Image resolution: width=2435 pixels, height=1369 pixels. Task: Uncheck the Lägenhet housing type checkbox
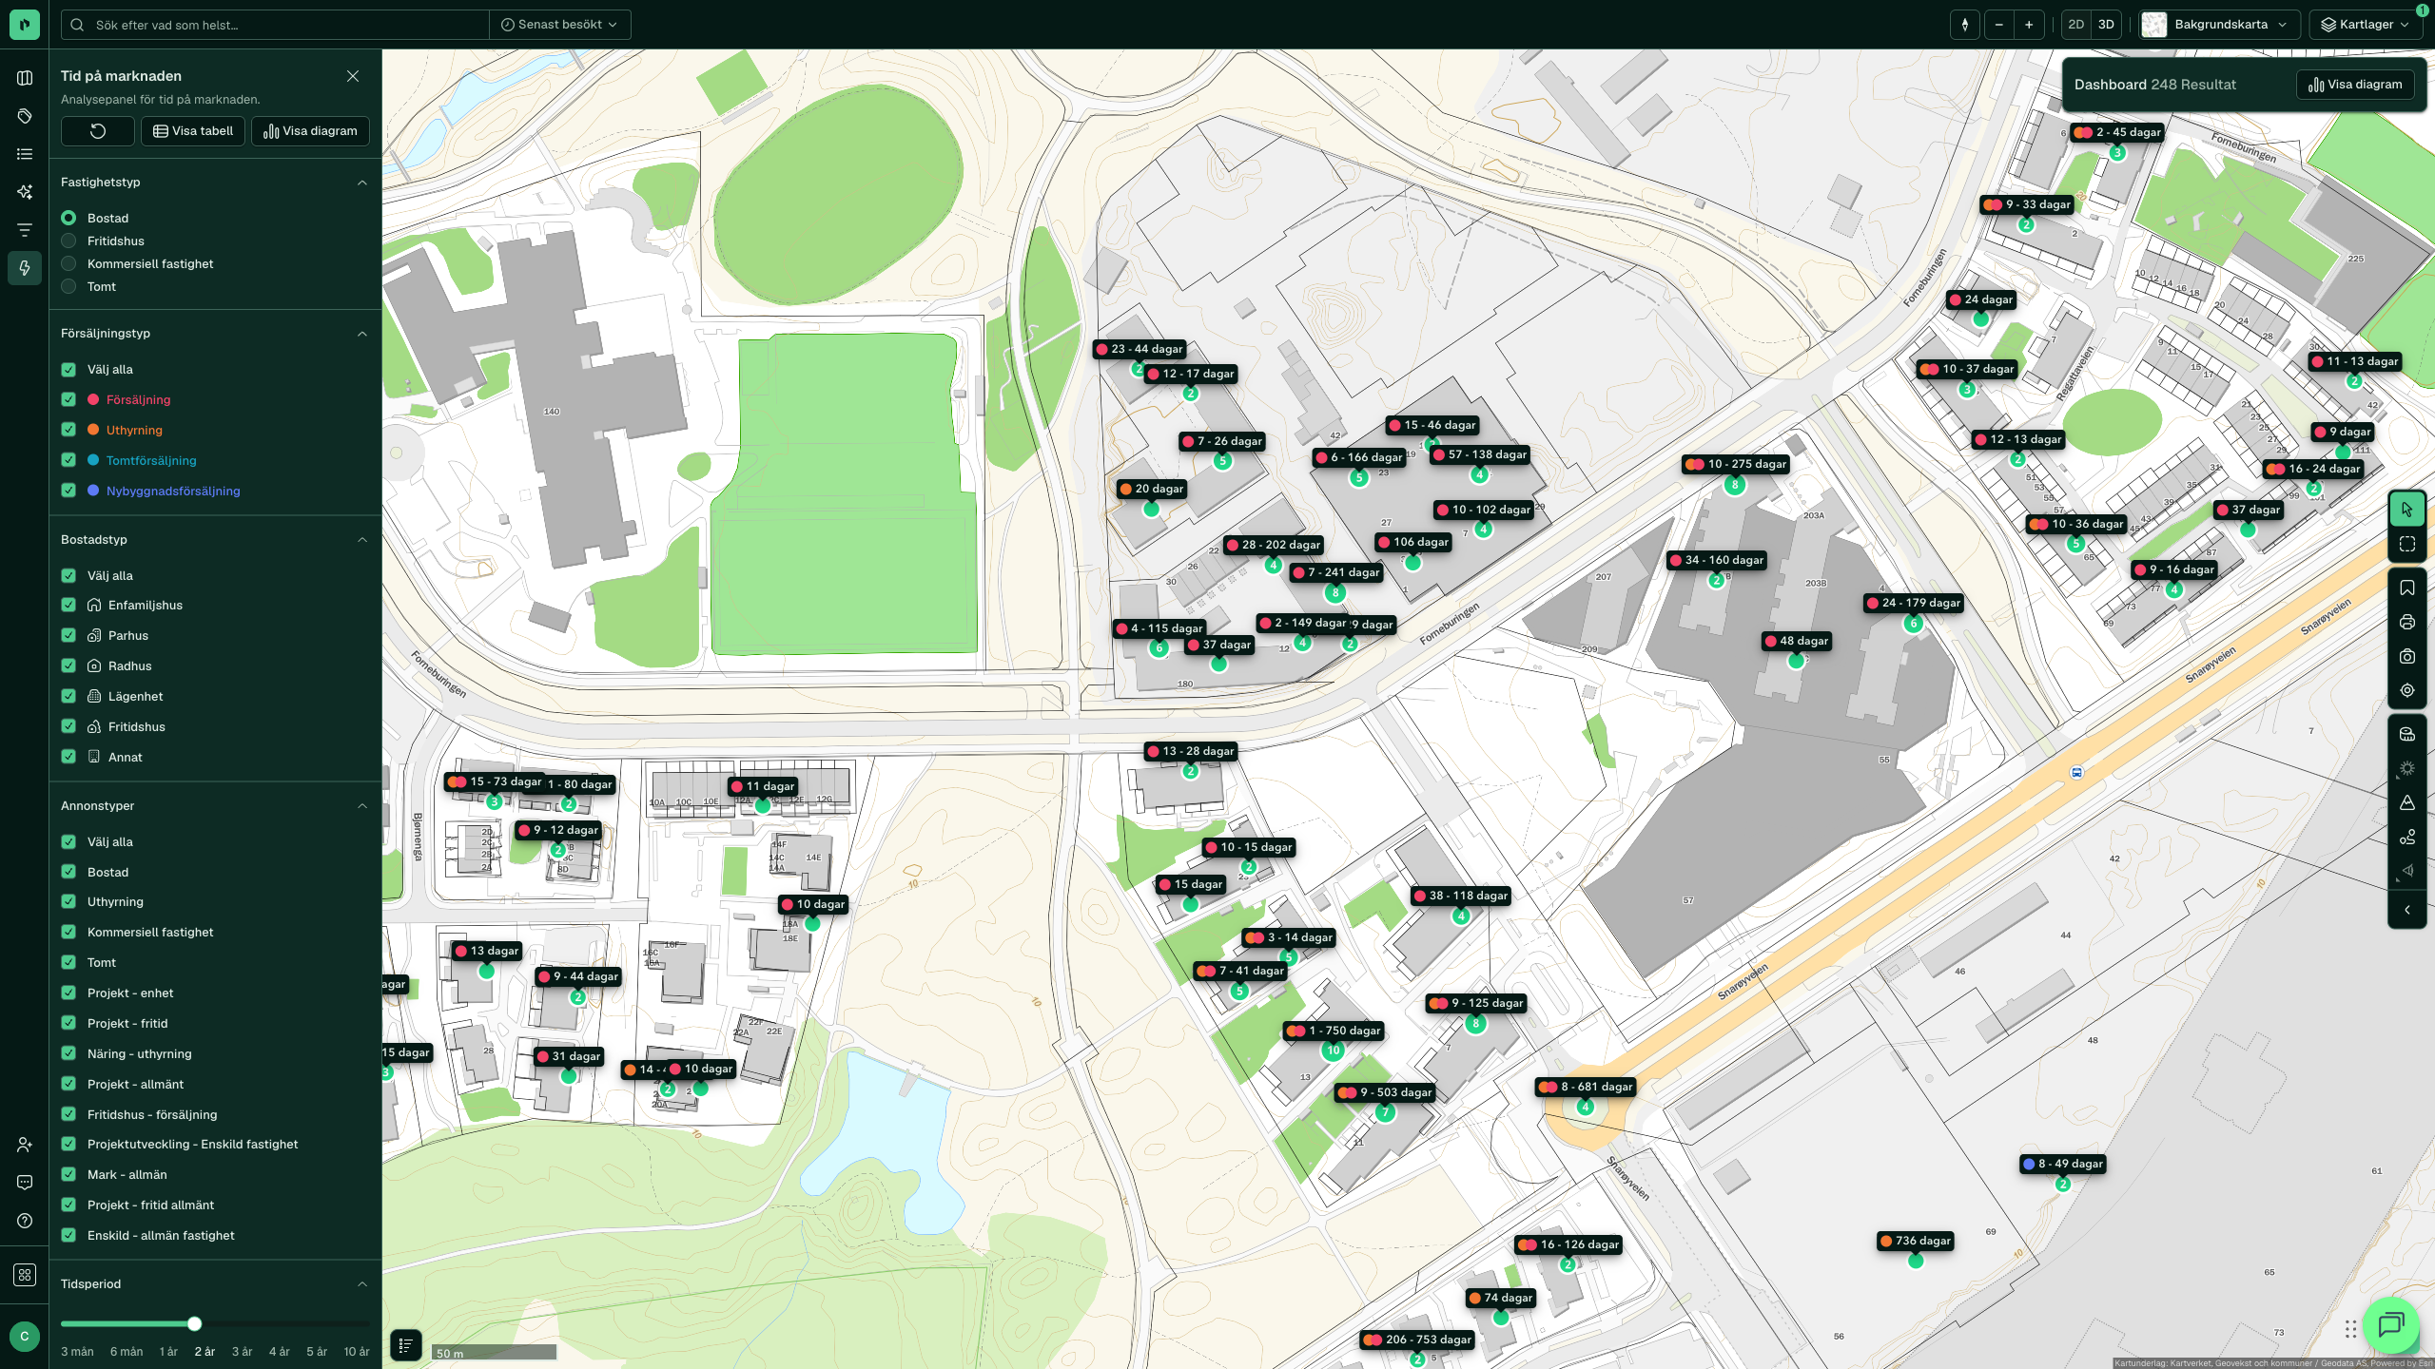coord(68,696)
